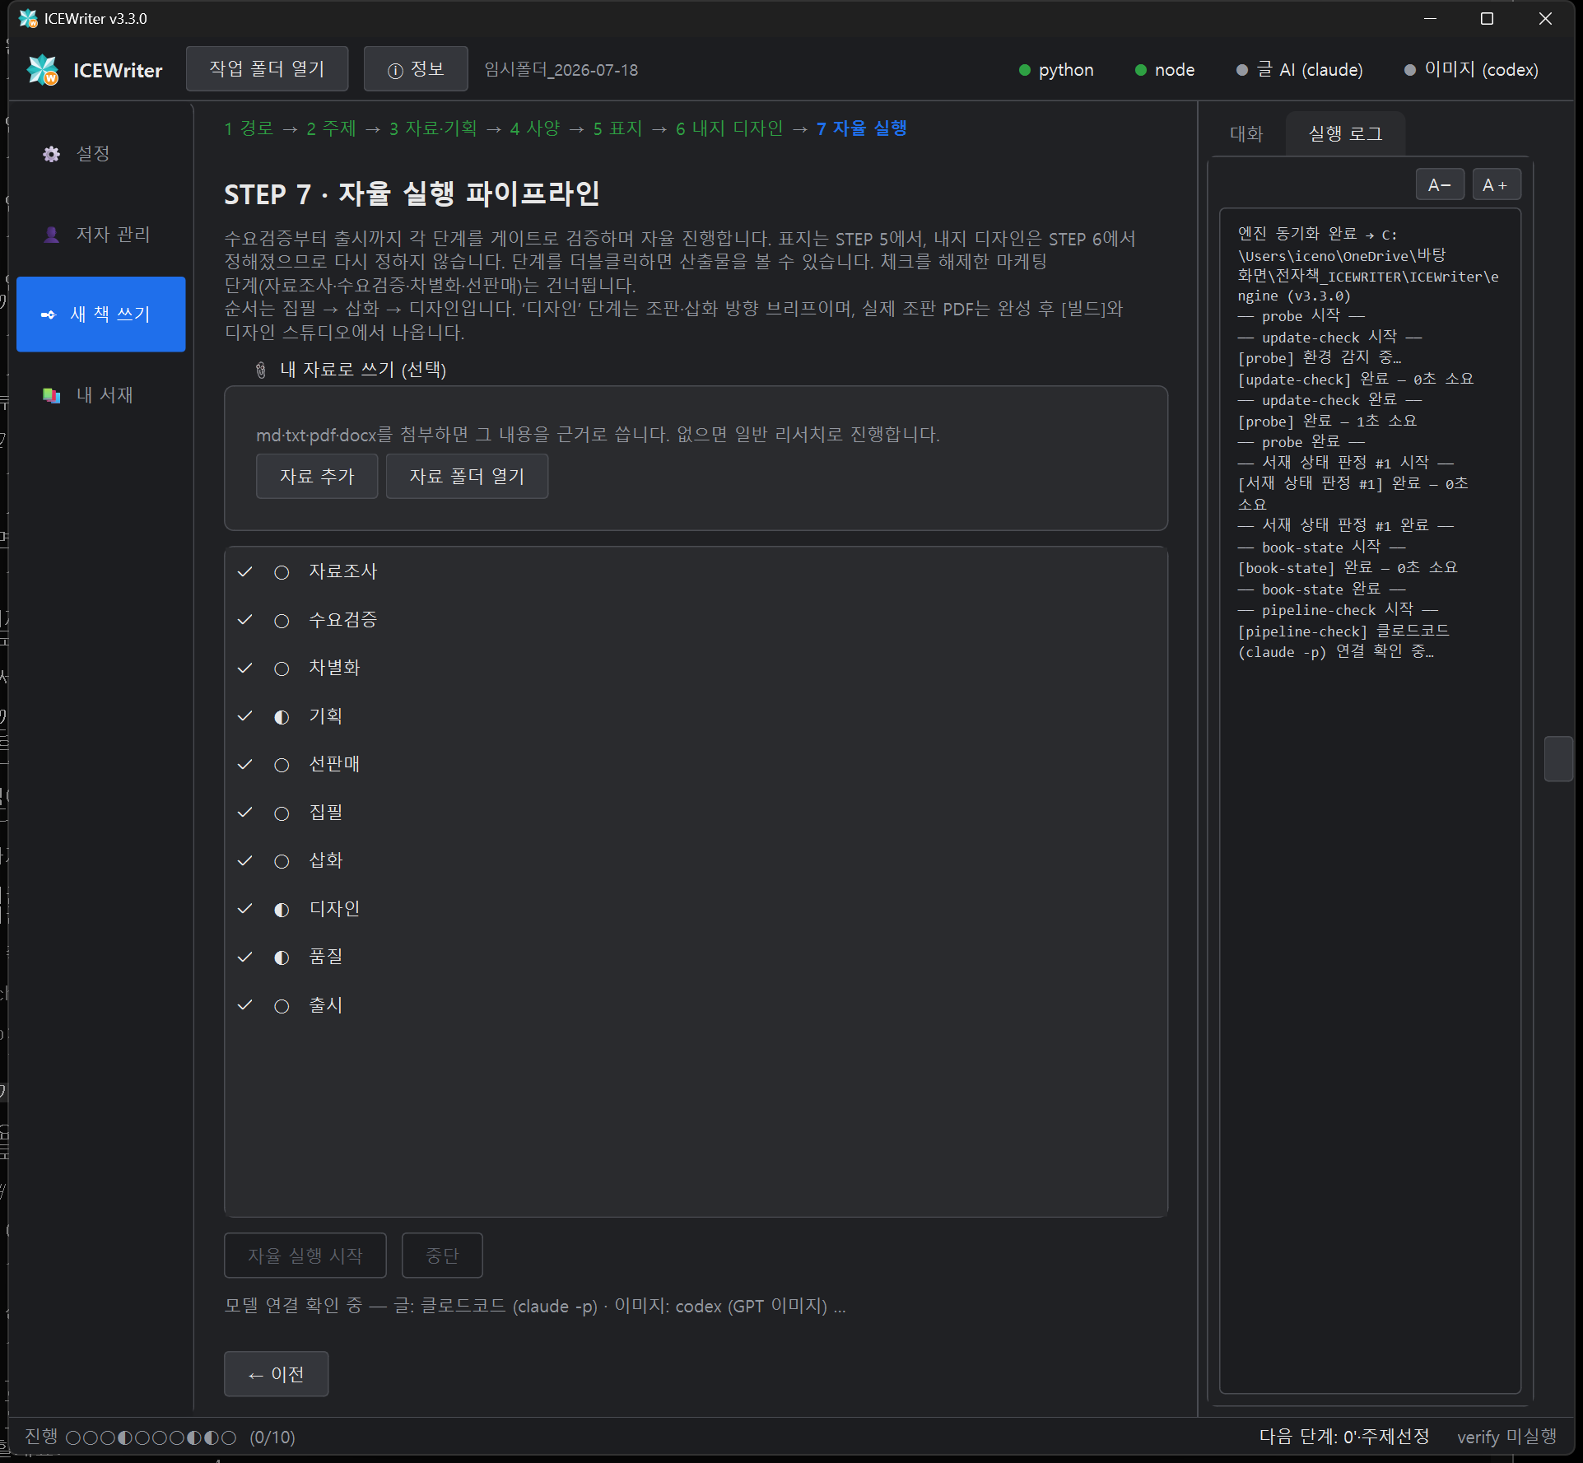Click the verify 미실행 status text
This screenshot has height=1463, width=1583.
(x=1506, y=1437)
